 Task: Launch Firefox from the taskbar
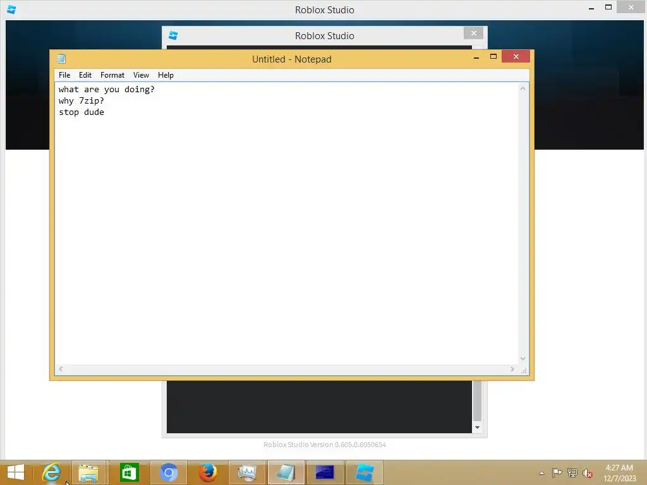(x=207, y=472)
